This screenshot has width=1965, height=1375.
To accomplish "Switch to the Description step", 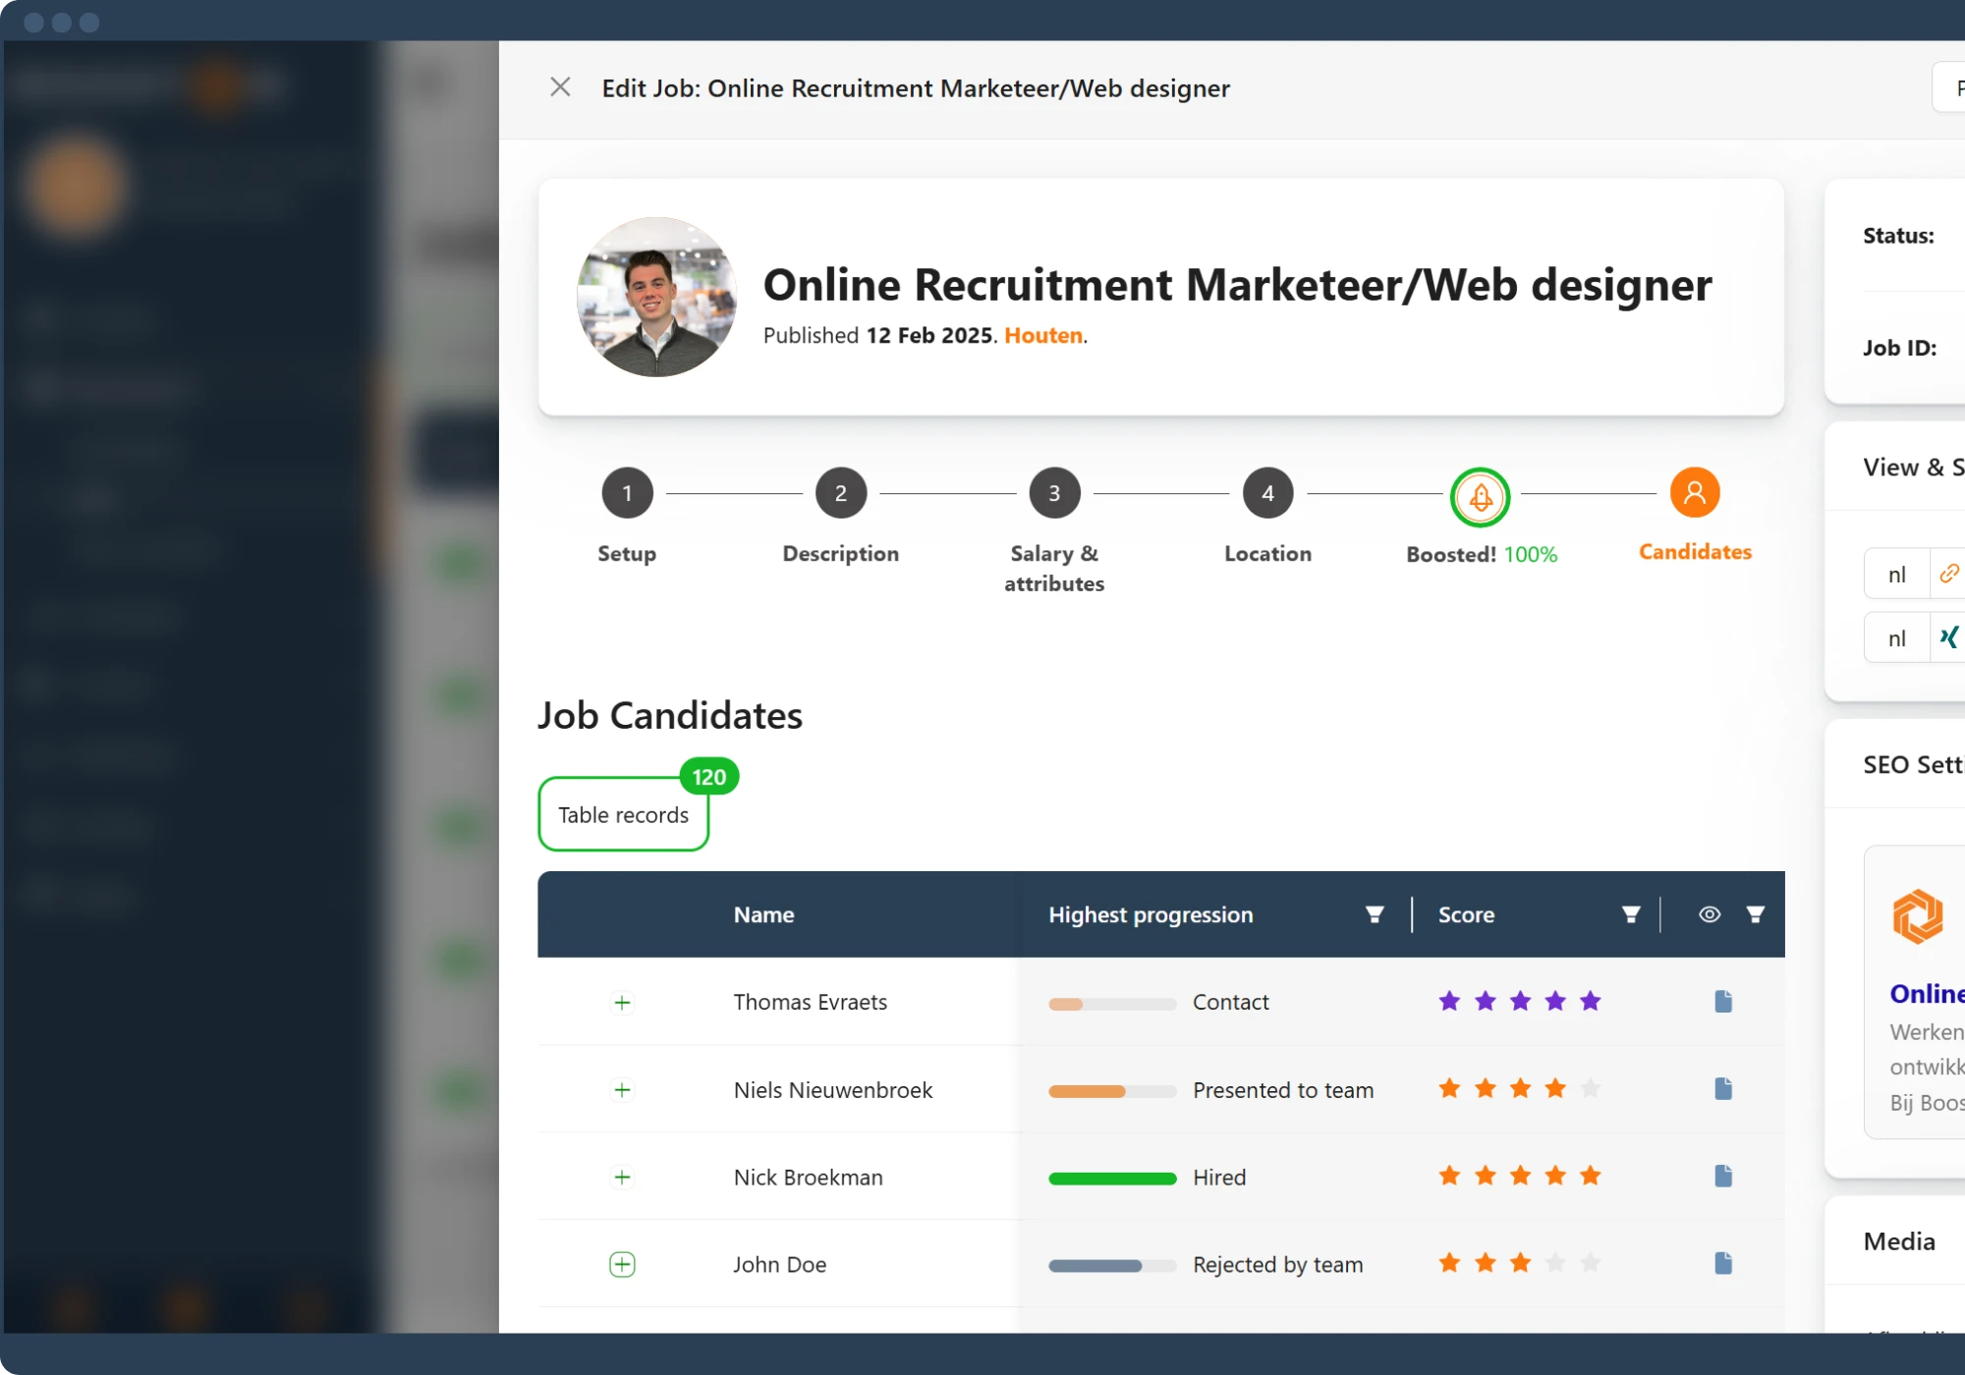I will click(x=840, y=493).
